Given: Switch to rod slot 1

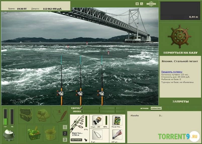Looking at the screenshot, I should click(65, 127).
